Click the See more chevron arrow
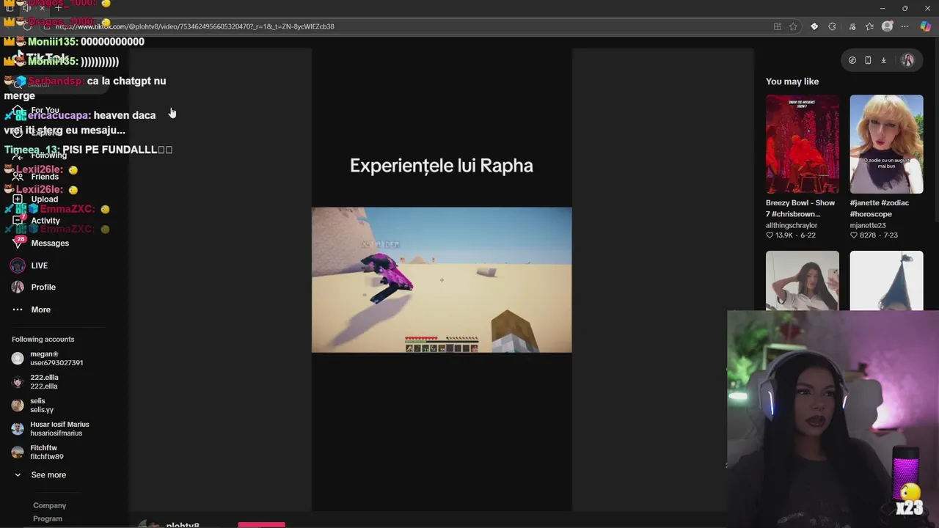This screenshot has width=939, height=528. click(18, 475)
